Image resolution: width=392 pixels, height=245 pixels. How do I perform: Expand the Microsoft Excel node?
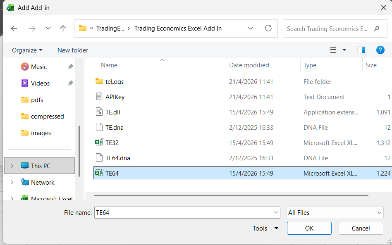point(12,199)
